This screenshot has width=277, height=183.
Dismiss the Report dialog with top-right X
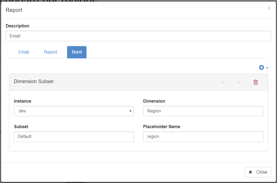coord(269,8)
